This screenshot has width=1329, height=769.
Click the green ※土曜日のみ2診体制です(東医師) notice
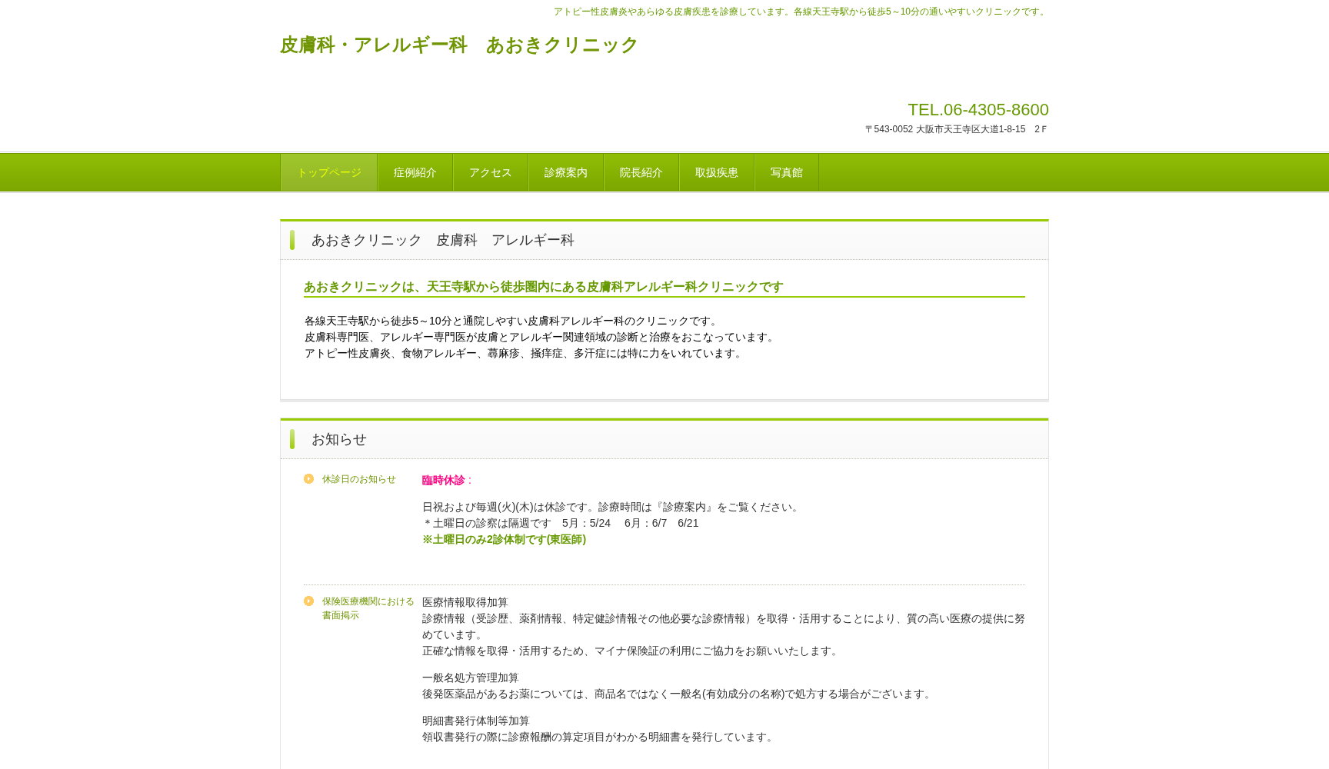pyautogui.click(x=505, y=540)
